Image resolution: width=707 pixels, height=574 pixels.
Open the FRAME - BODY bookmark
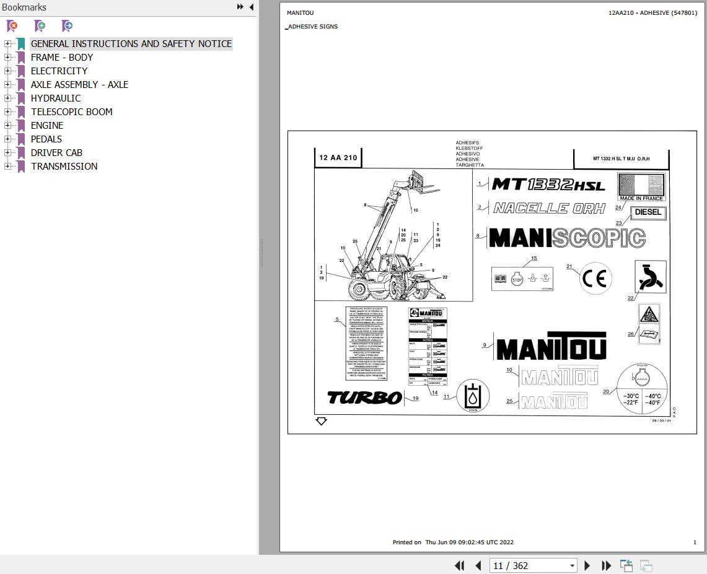pyautogui.click(x=62, y=57)
